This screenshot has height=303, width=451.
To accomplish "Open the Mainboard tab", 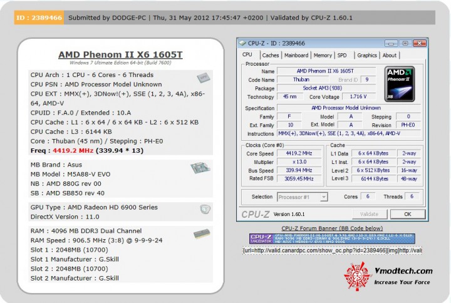I will [296, 55].
